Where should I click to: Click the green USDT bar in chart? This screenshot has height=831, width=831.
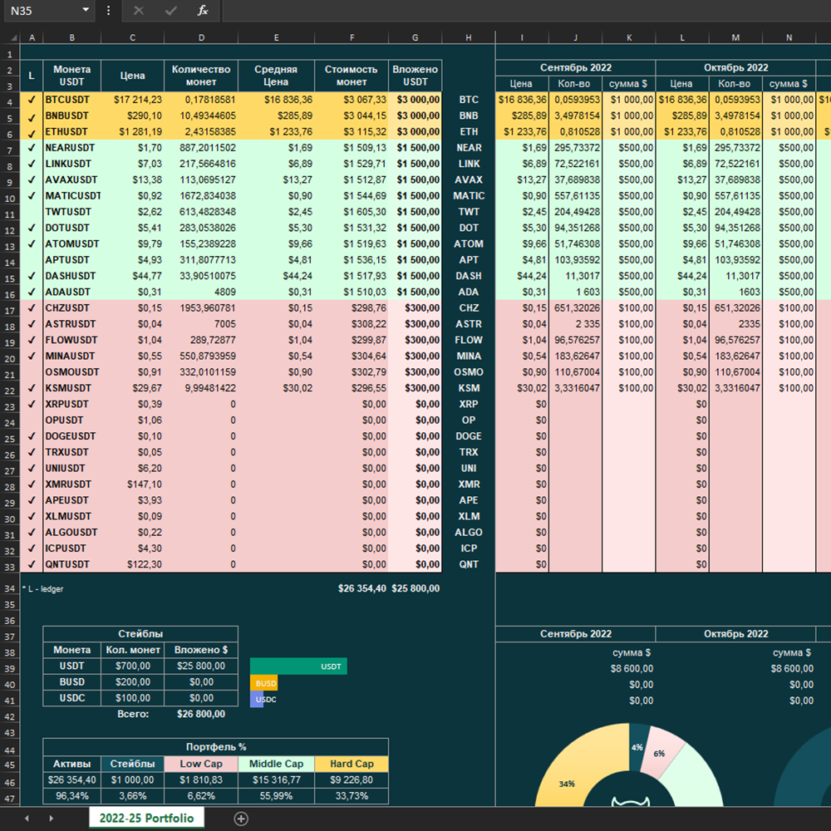pyautogui.click(x=298, y=666)
